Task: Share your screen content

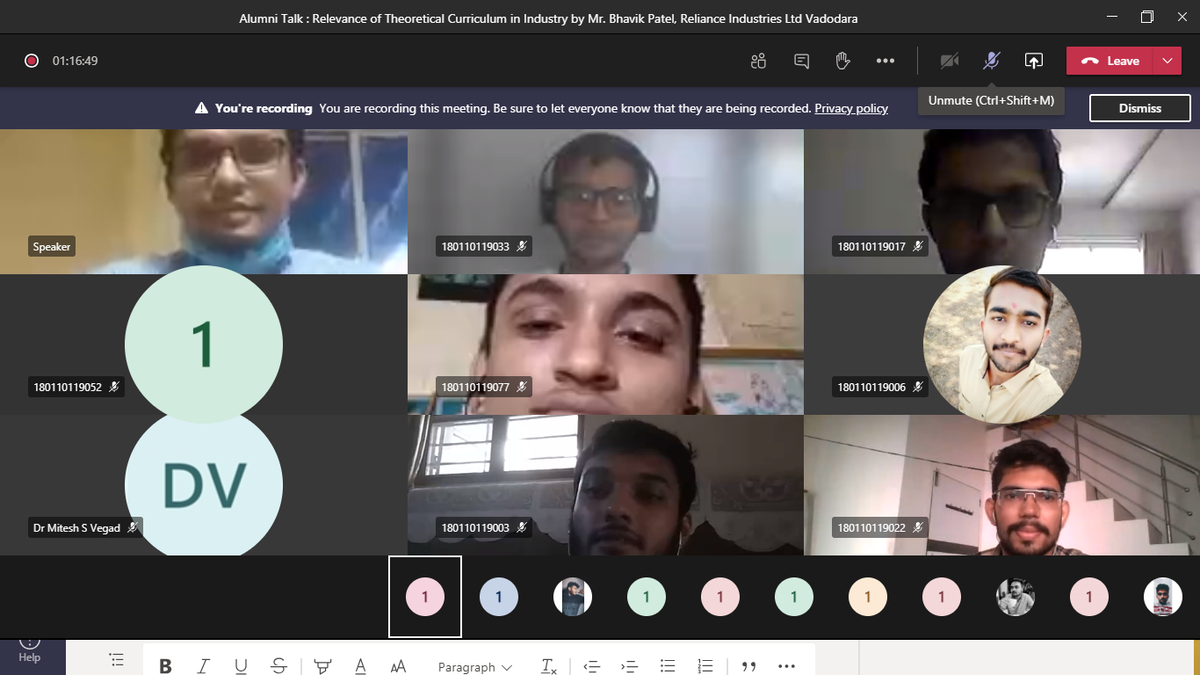Action: point(1034,61)
